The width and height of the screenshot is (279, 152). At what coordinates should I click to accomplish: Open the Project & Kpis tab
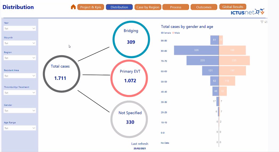point(91,7)
